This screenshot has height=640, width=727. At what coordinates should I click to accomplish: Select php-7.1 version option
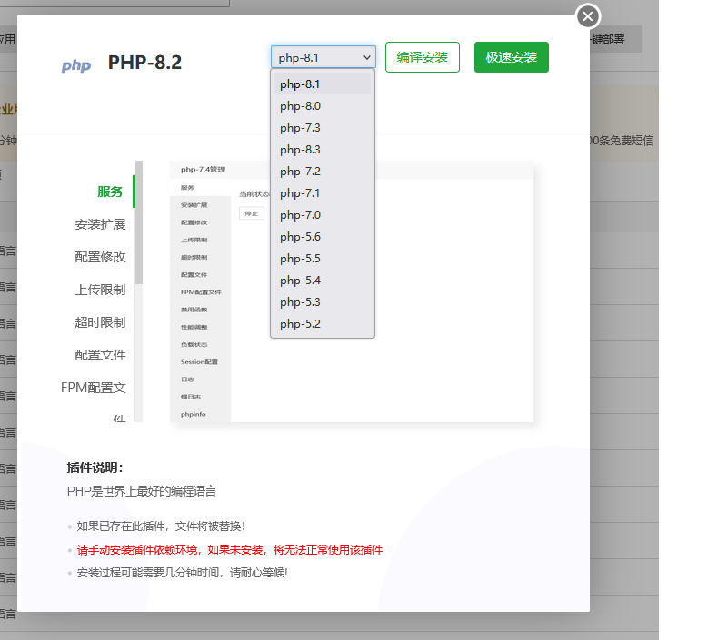coord(323,193)
